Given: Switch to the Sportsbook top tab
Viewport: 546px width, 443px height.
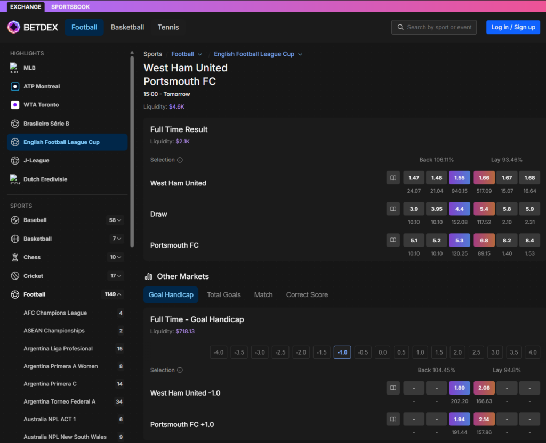Looking at the screenshot, I should pyautogui.click(x=70, y=6).
